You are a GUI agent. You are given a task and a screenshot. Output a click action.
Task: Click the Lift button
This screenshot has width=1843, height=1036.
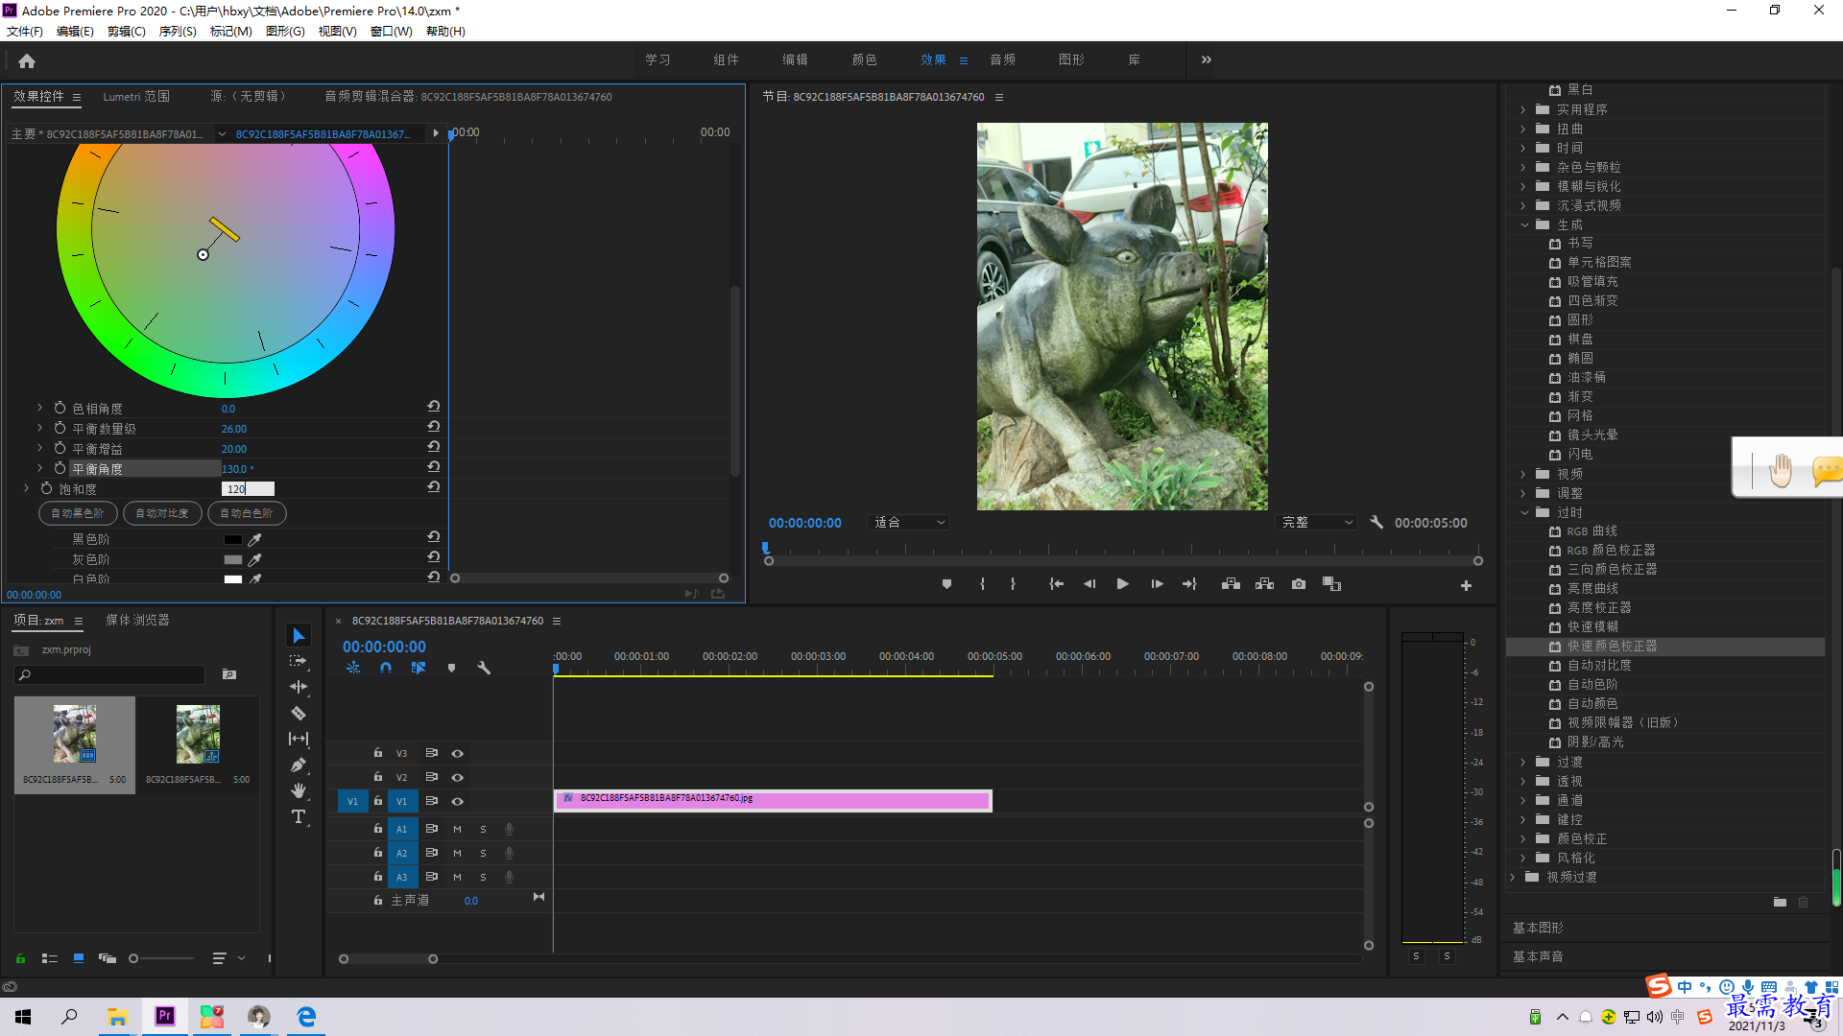tap(1231, 584)
